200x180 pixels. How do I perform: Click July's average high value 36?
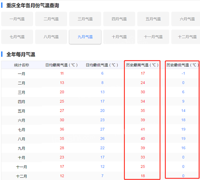pyautogui.click(x=62, y=129)
